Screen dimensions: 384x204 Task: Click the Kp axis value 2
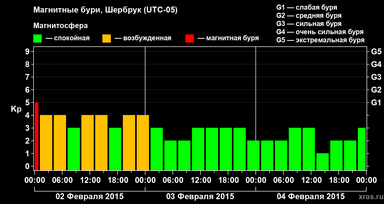pos(28,141)
